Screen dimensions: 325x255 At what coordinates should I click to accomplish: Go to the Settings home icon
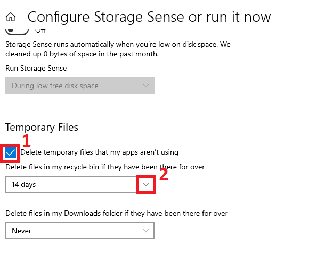click(11, 17)
